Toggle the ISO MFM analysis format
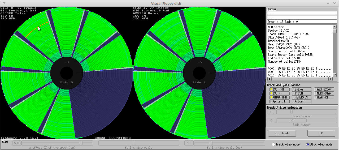This screenshot has height=150, width=339. [280, 89]
